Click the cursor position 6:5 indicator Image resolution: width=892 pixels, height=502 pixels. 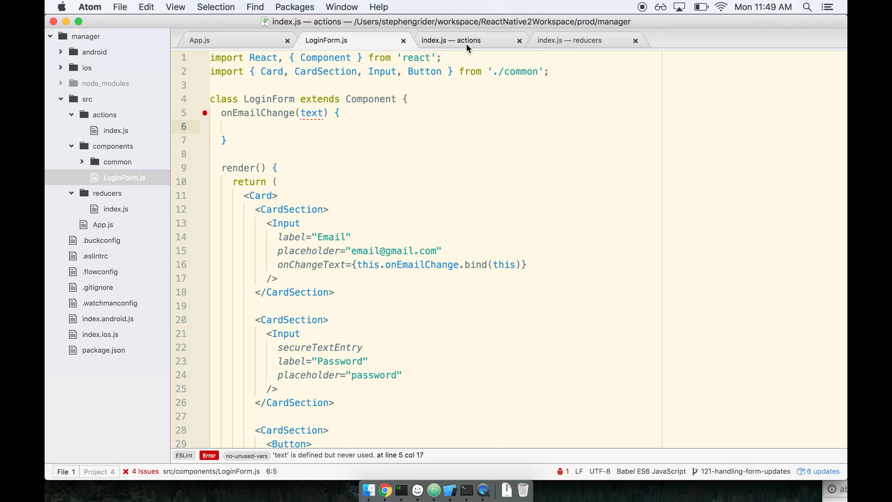(x=271, y=471)
